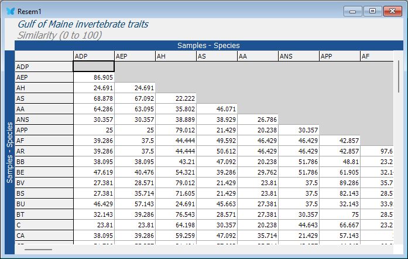The width and height of the screenshot is (408, 259).
Task: Maximize the Resem1 window
Action: 371,11
